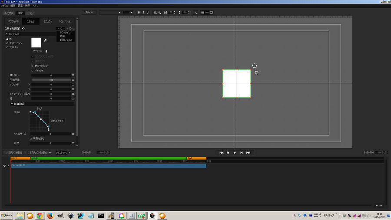Click the スタイル button in top toolbar
Screen dimensions: 391x220
click(x=89, y=13)
